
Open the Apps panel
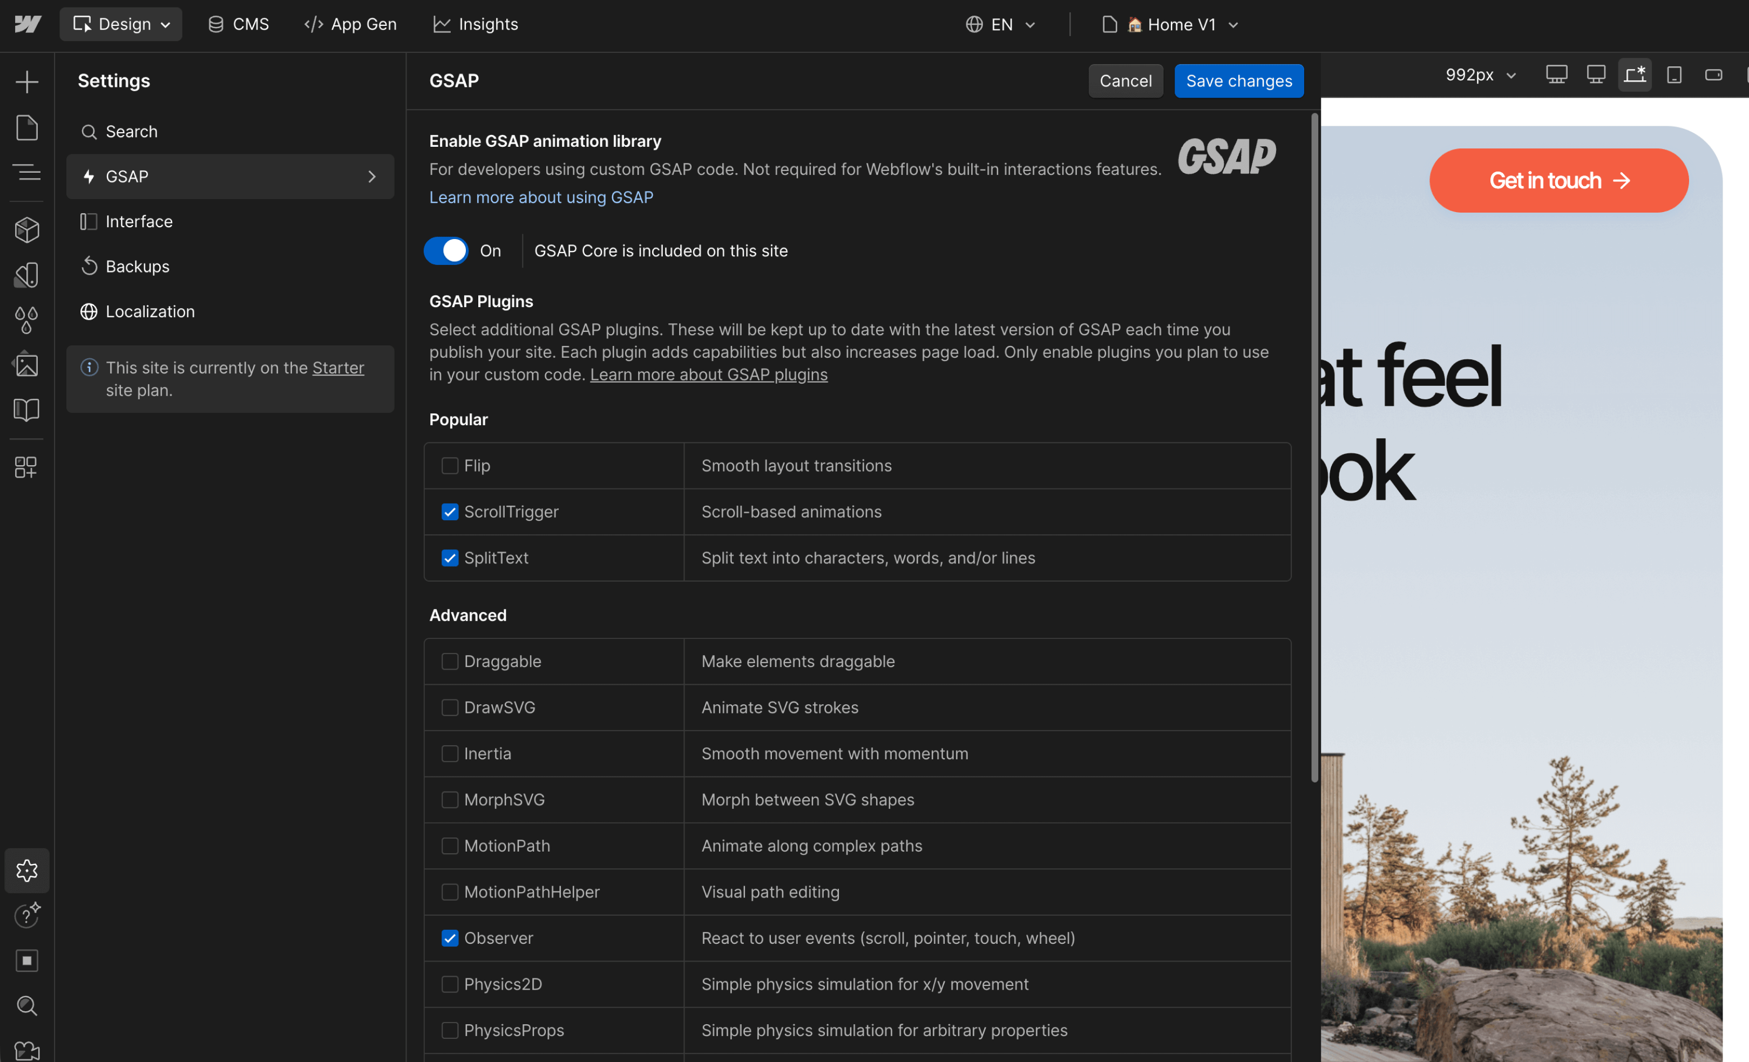26,467
